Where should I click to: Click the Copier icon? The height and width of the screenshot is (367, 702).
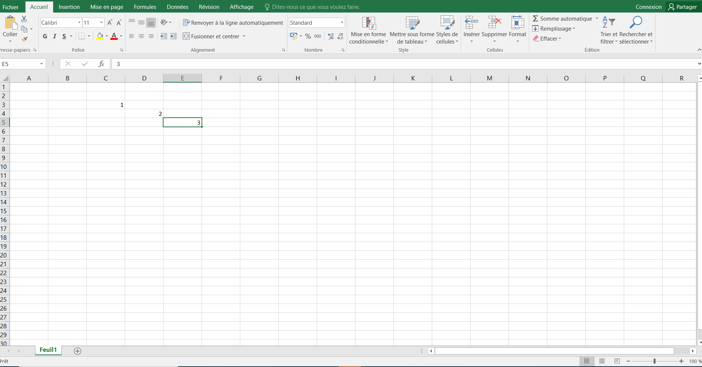[x=24, y=29]
